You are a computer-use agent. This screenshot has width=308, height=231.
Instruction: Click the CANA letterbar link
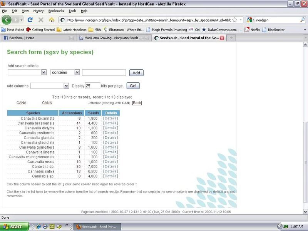click(22, 103)
